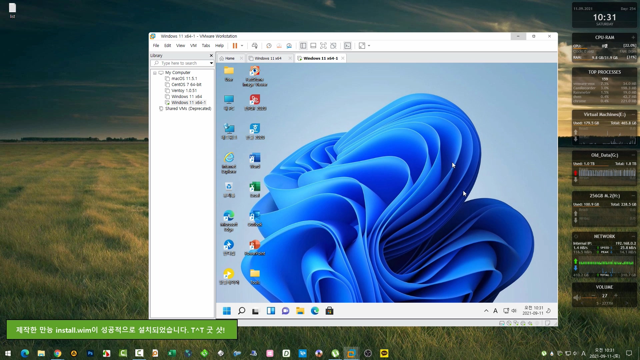Open the VM menu
Image resolution: width=640 pixels, height=360 pixels.
[193, 46]
